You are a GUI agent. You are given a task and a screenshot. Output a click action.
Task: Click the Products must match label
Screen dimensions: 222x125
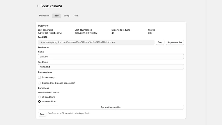[x=48, y=92]
